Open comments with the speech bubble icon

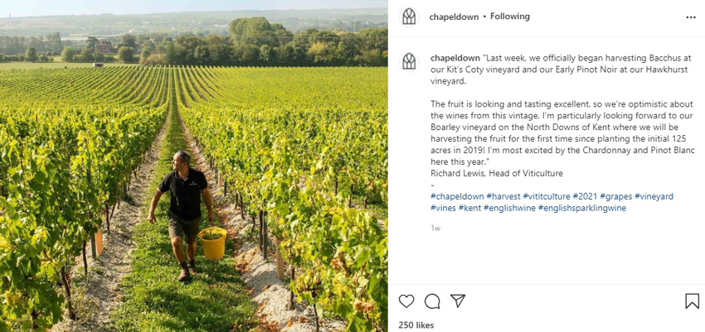(432, 301)
